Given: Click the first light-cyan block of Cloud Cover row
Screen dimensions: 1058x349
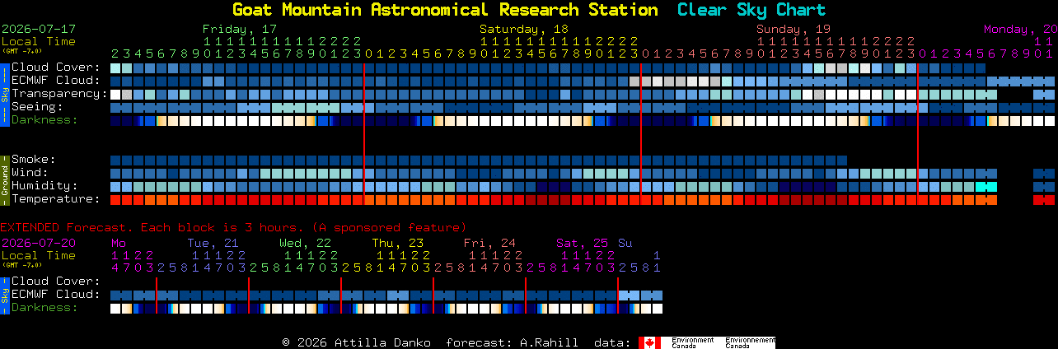Looking at the screenshot, I should pos(115,67).
